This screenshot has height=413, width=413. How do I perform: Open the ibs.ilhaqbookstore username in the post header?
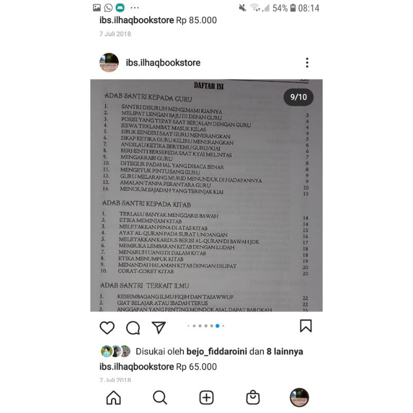pos(163,62)
